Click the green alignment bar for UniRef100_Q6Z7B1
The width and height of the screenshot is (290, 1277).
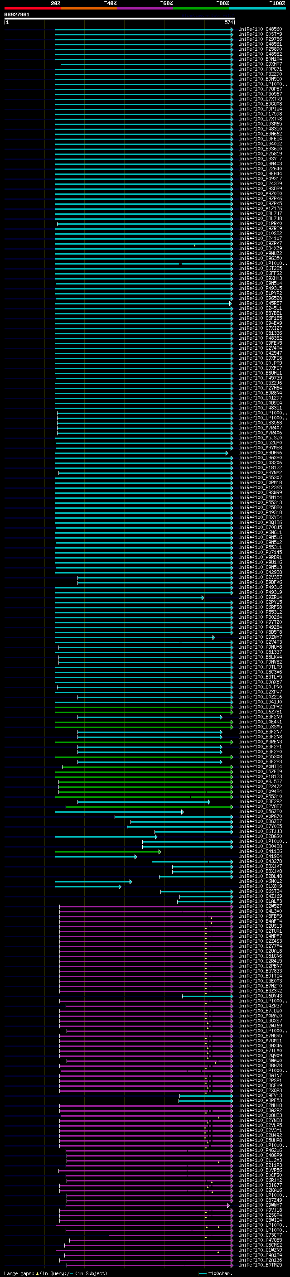click(144, 713)
